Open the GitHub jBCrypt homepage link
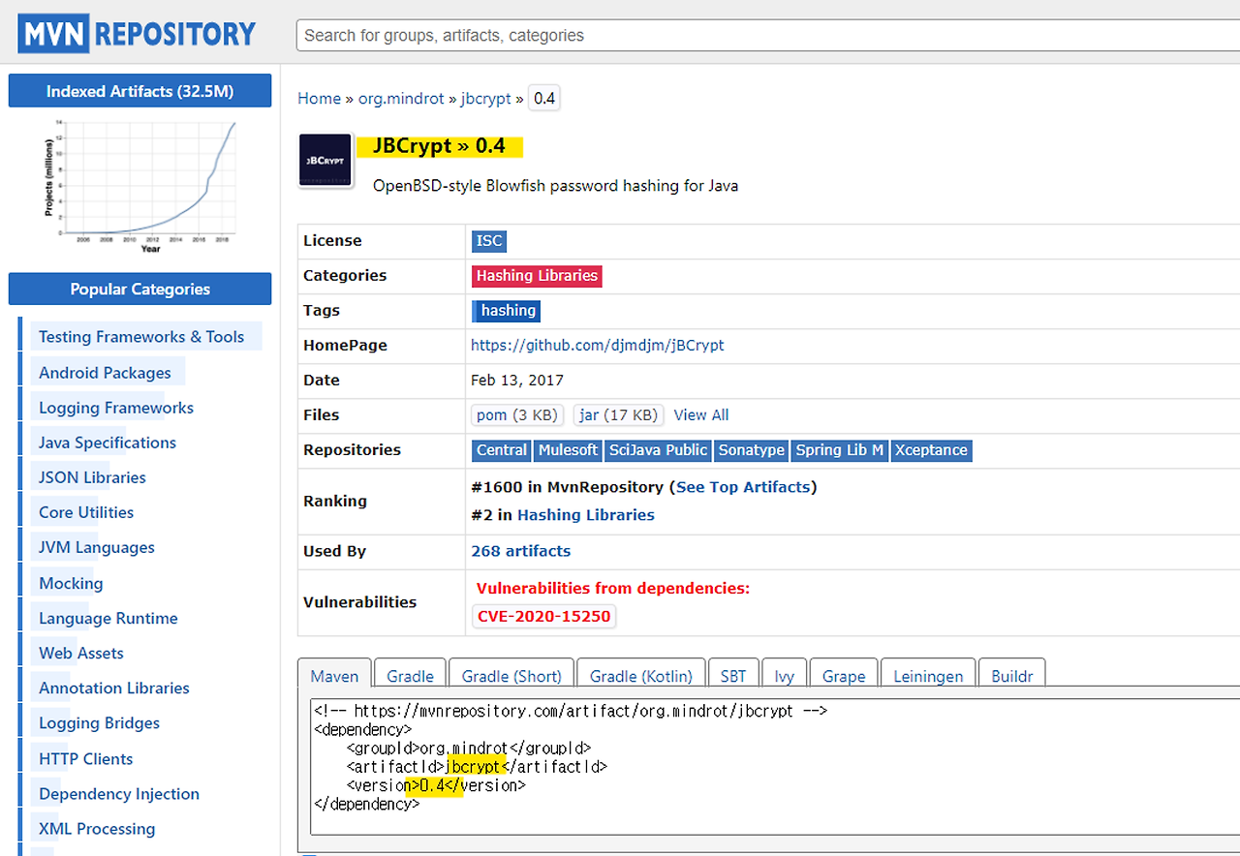This screenshot has width=1240, height=856. 597,345
